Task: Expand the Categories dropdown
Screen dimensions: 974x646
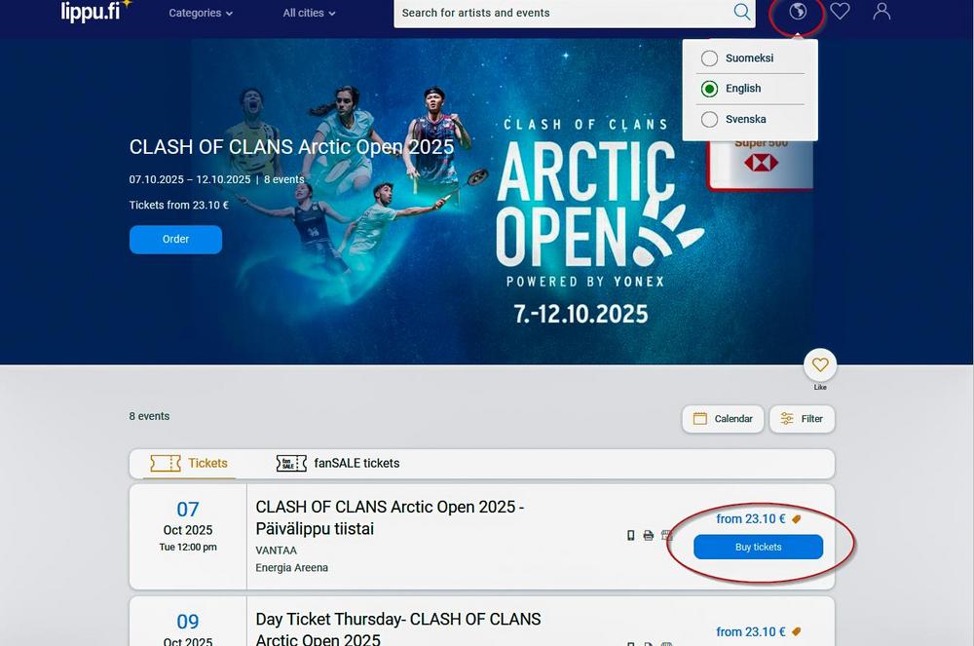Action: point(201,13)
